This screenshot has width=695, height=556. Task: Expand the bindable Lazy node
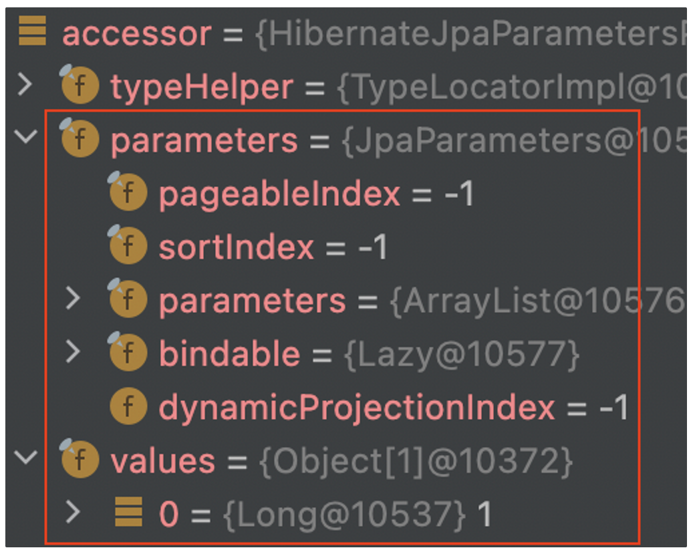73,352
